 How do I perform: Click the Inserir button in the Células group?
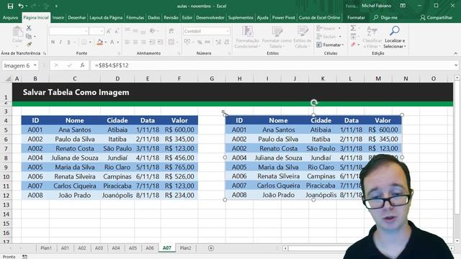coord(328,28)
